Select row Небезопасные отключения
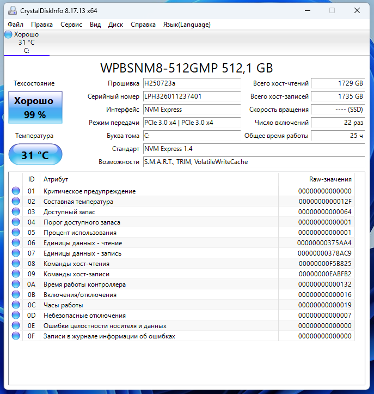The image size is (374, 394). pyautogui.click(x=182, y=316)
